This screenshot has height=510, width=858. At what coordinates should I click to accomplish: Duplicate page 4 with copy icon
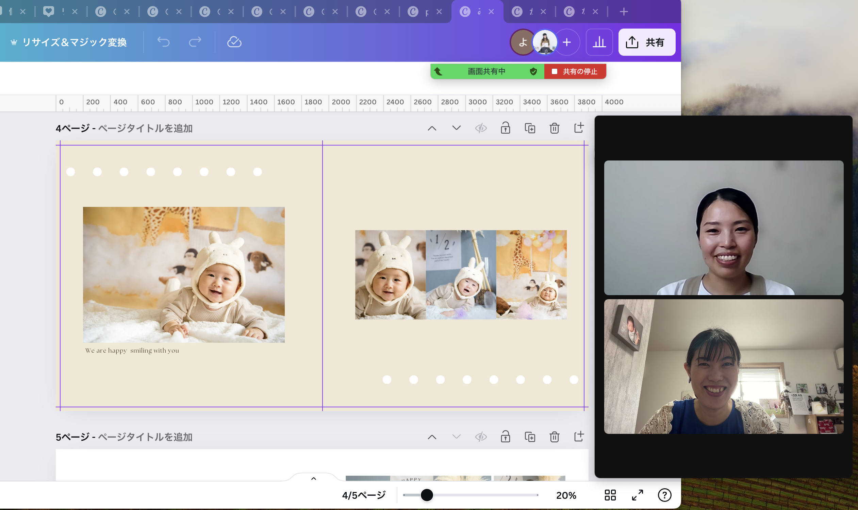click(x=530, y=128)
